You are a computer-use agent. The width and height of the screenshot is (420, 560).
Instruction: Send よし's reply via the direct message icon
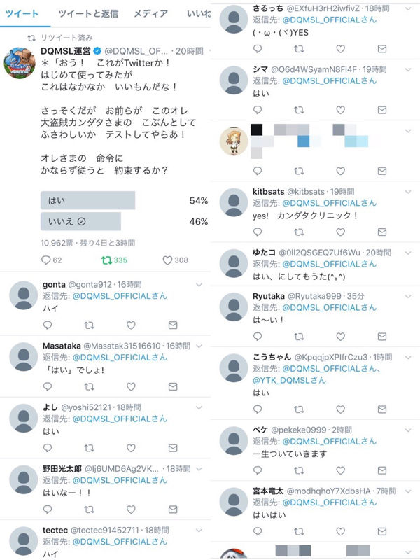click(173, 448)
